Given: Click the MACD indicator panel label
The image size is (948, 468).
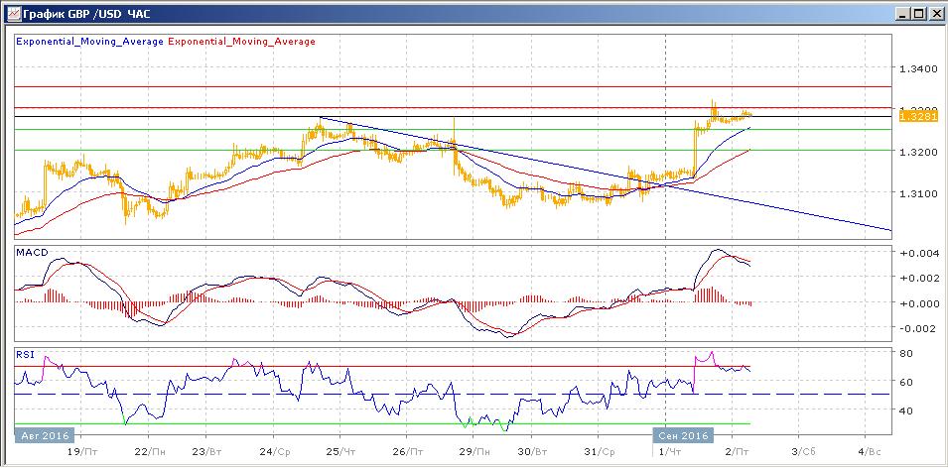Looking at the screenshot, I should [x=31, y=253].
